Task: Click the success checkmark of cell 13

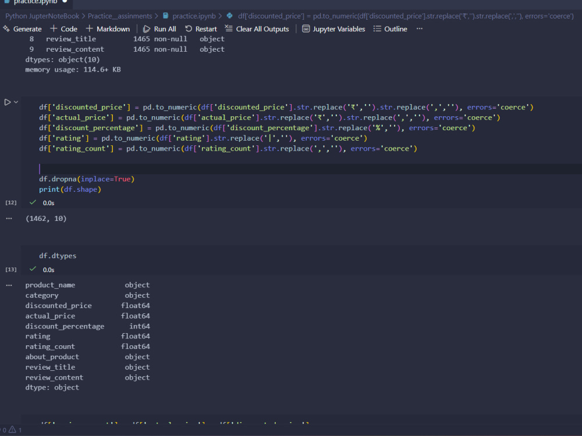Action: 33,269
